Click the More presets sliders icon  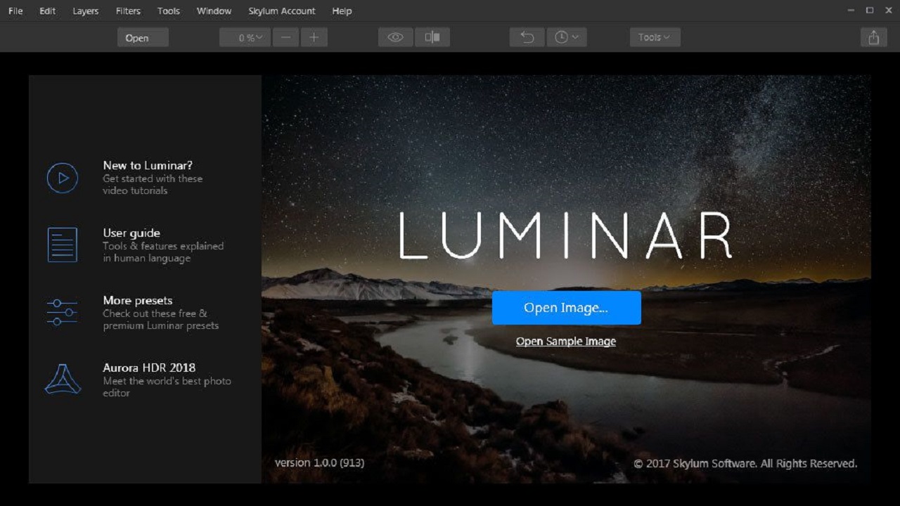coord(63,312)
